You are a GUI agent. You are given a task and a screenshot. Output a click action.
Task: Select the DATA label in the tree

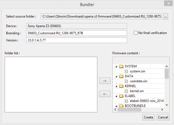(129, 76)
